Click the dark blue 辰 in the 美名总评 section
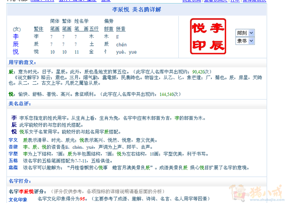 click(14, 125)
